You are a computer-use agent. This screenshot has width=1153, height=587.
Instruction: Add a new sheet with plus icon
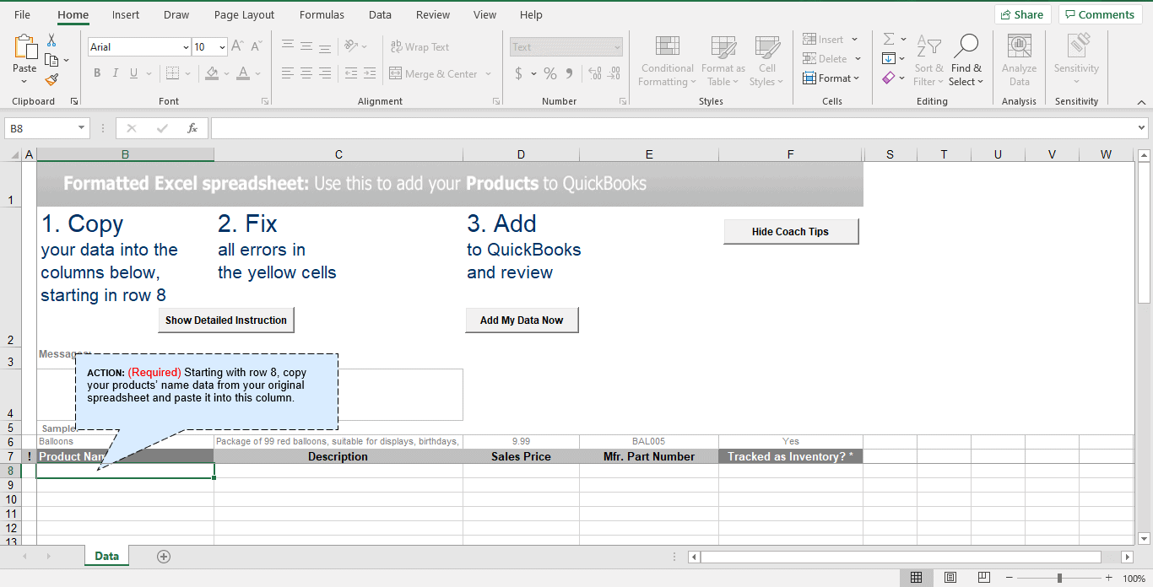tap(164, 557)
